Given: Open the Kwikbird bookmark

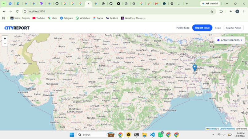Looking at the screenshot, I should [112, 18].
